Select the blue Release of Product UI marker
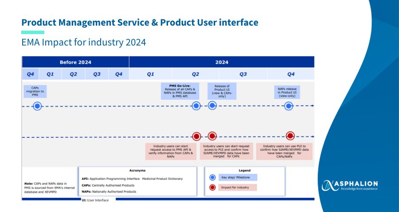The height and width of the screenshot is (212, 399). [212, 106]
